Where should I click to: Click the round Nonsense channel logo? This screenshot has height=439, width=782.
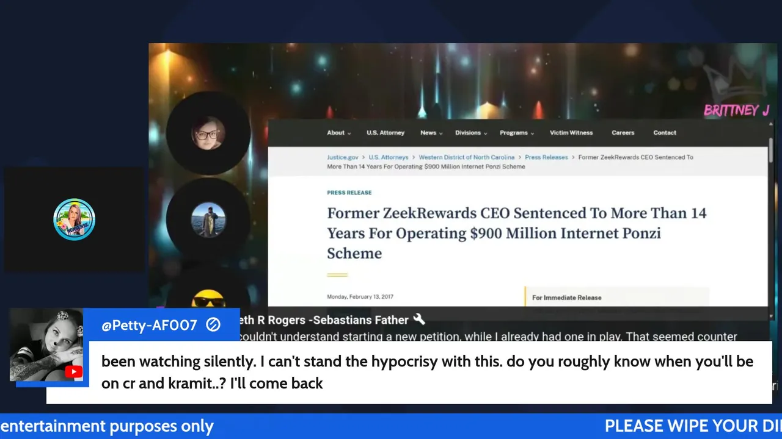(x=74, y=220)
